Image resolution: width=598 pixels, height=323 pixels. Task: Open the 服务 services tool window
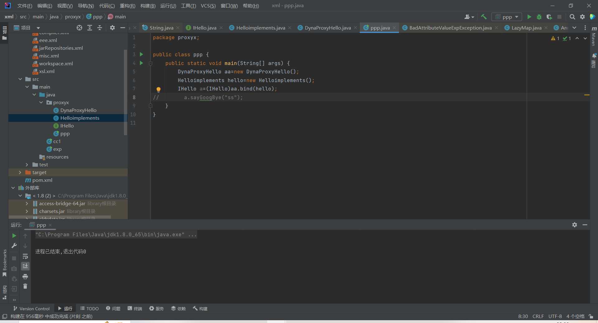(156, 308)
